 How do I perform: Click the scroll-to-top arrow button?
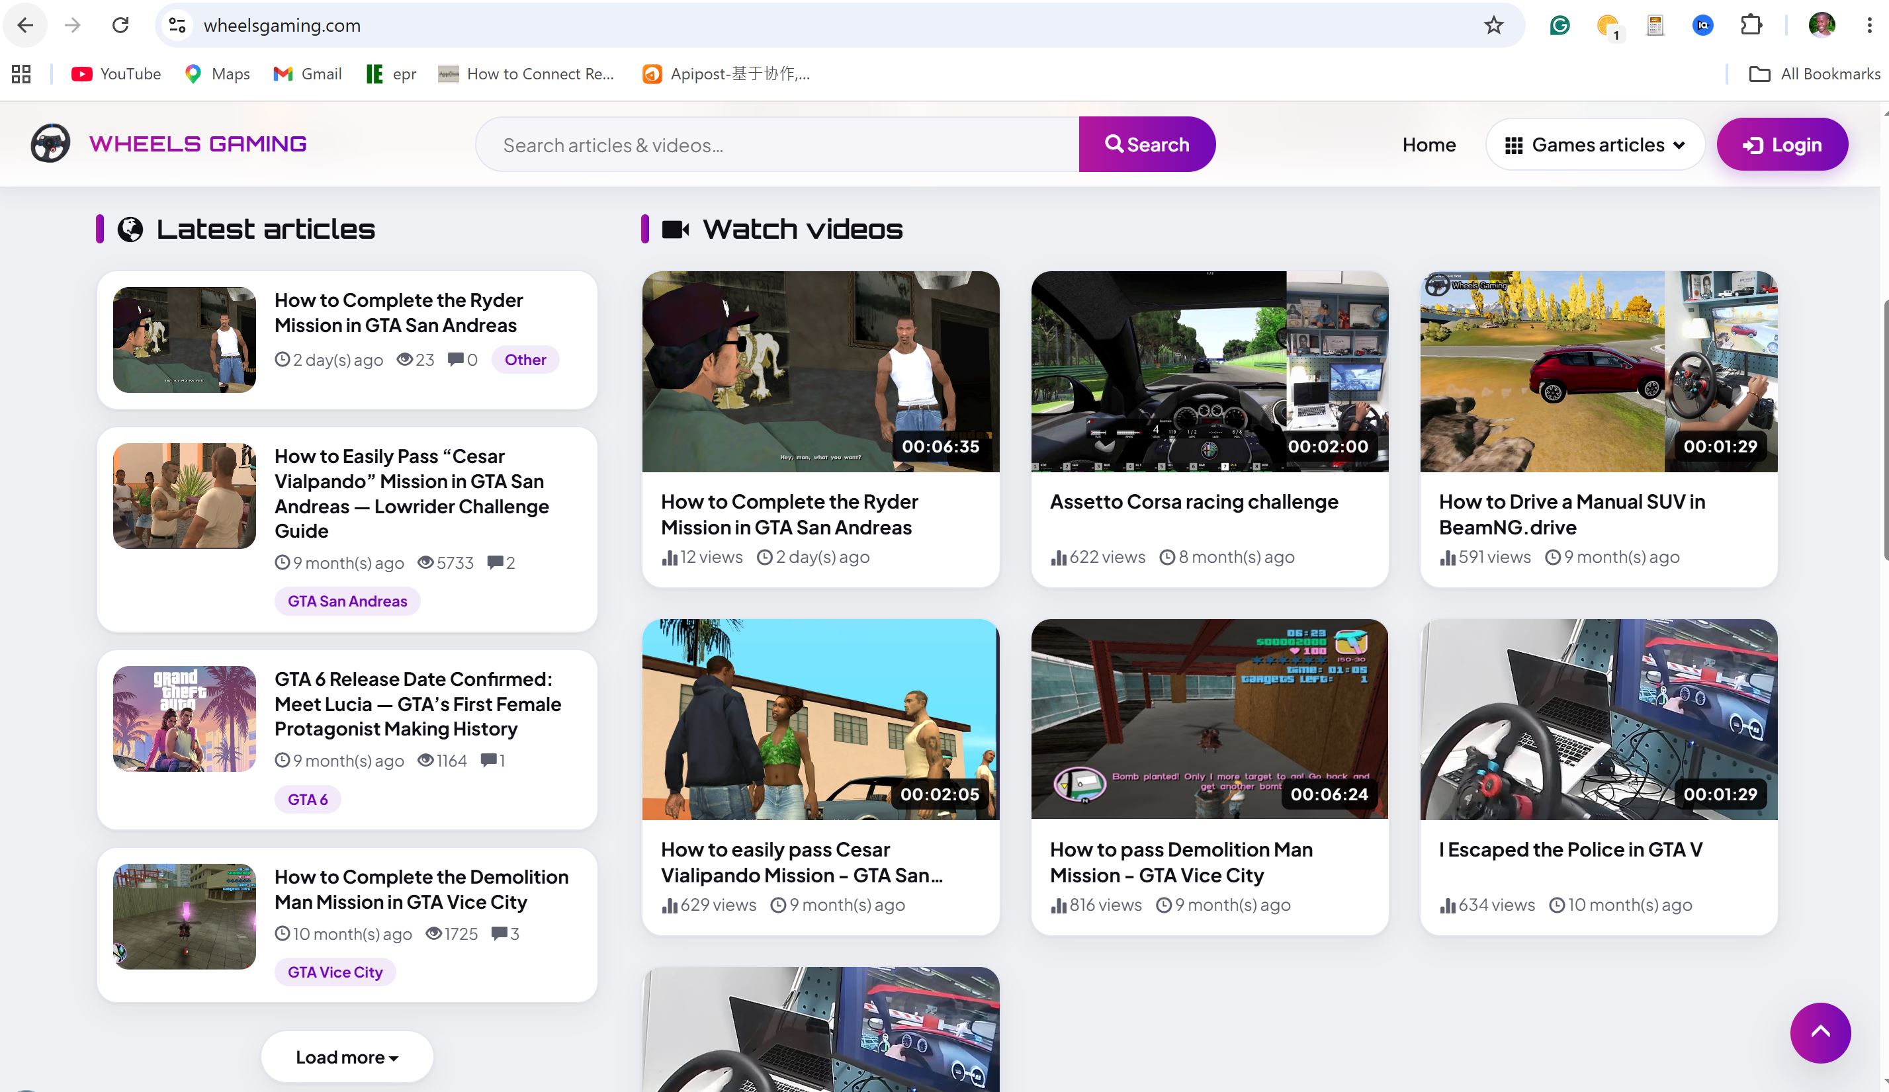(x=1820, y=1032)
